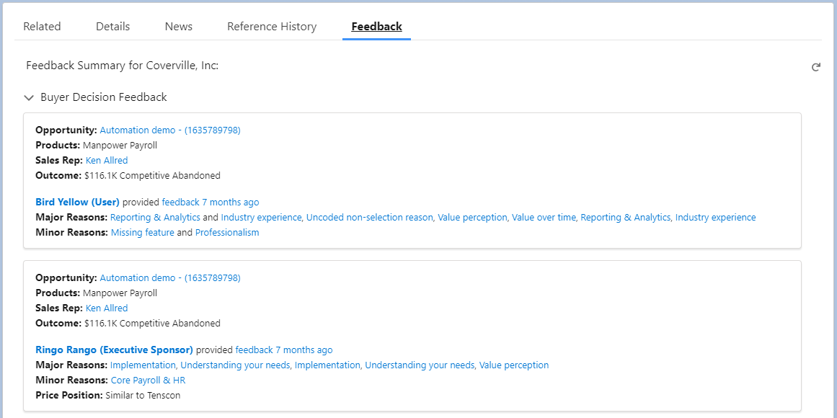Screen dimensions: 837x418
Task: Click the Professionalism minor reason
Action: click(x=227, y=233)
